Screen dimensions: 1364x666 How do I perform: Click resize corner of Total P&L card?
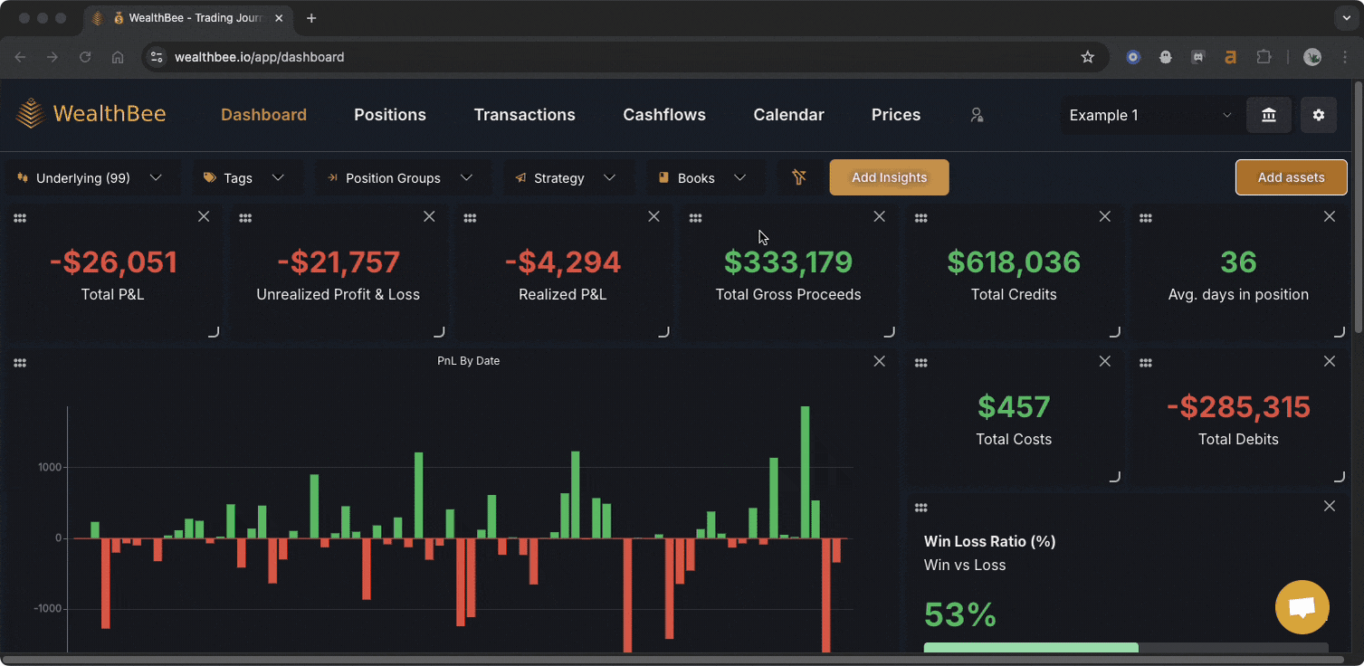pyautogui.click(x=214, y=332)
